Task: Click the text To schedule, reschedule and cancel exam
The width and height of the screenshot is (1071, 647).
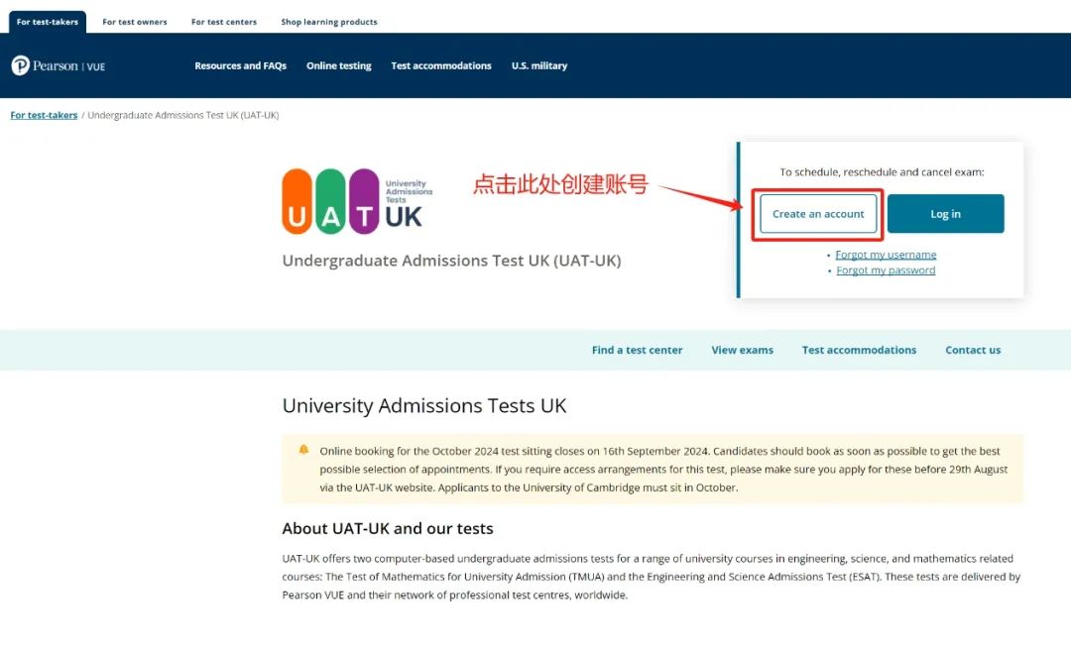Action: click(x=882, y=172)
